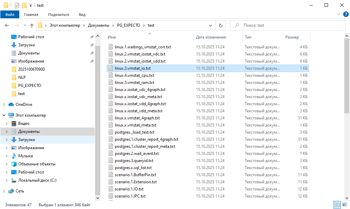Expand the OneDrive tree node
This screenshot has height=209, width=350.
coord(4,104)
